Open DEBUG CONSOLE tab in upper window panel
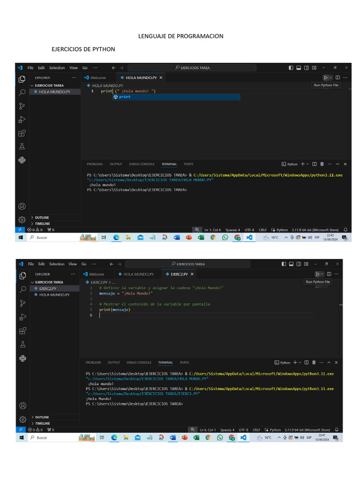 (x=141, y=164)
